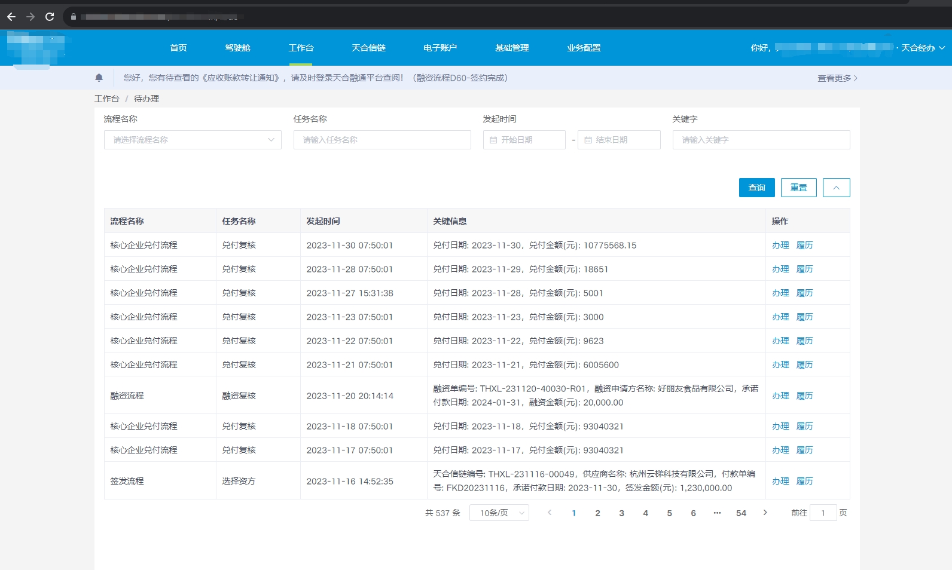Click the browser forward arrow

[x=30, y=17]
